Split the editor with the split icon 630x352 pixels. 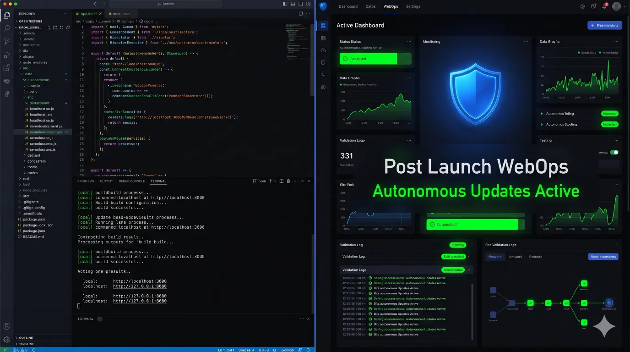click(301, 14)
